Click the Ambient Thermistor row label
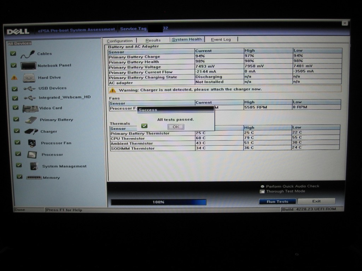Screen dimensions: 362x271 [x=132, y=144]
